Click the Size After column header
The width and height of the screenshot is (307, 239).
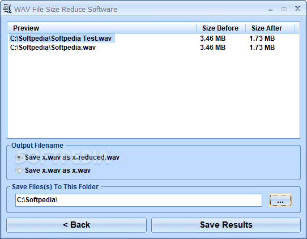pyautogui.click(x=270, y=28)
